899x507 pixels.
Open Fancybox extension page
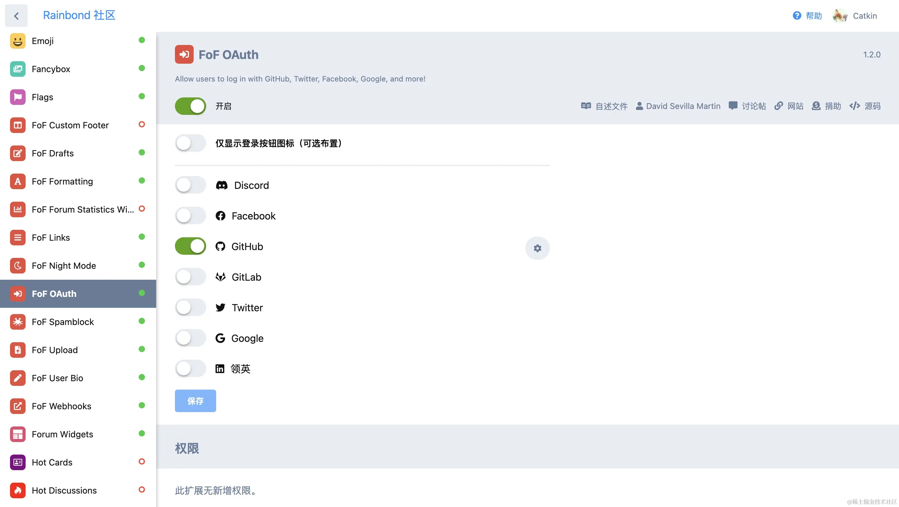pos(78,69)
